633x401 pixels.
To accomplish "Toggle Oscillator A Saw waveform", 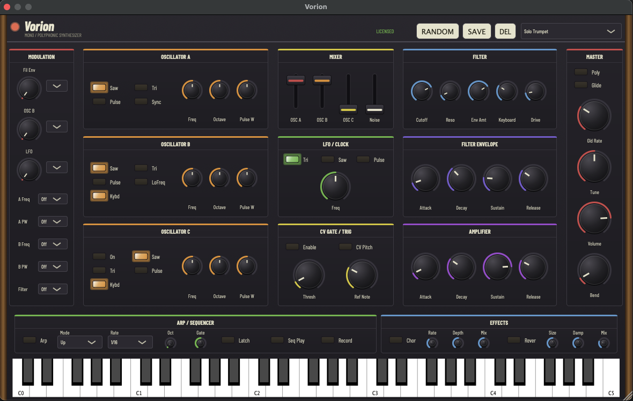I will [x=99, y=87].
